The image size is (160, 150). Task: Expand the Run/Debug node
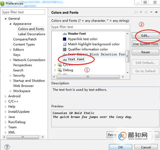(x=5, y=122)
